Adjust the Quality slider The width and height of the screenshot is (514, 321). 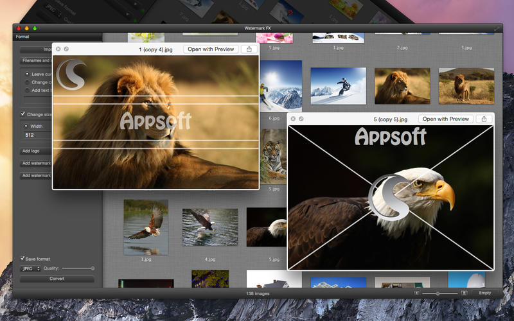[x=78, y=268]
